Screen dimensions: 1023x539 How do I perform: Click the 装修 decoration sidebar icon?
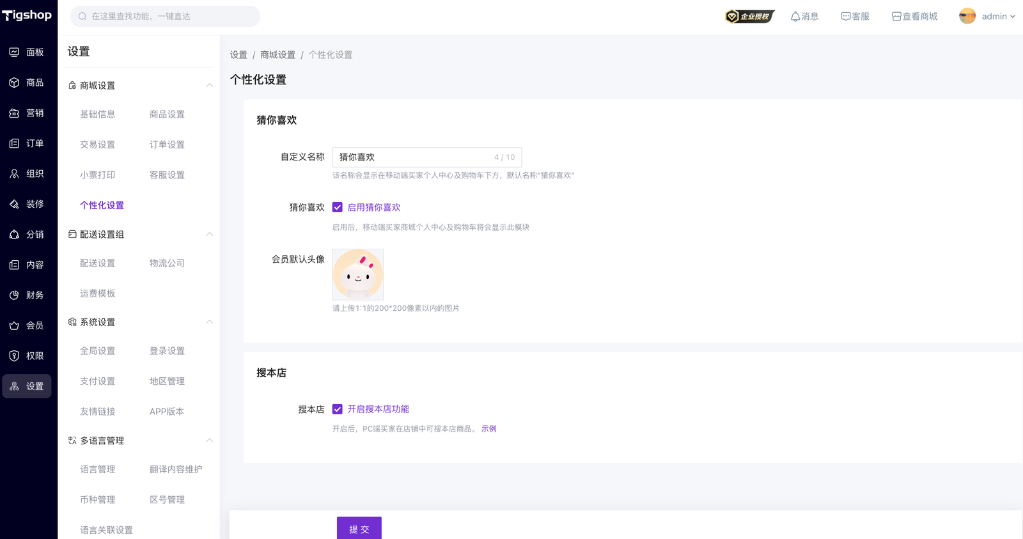coord(14,204)
